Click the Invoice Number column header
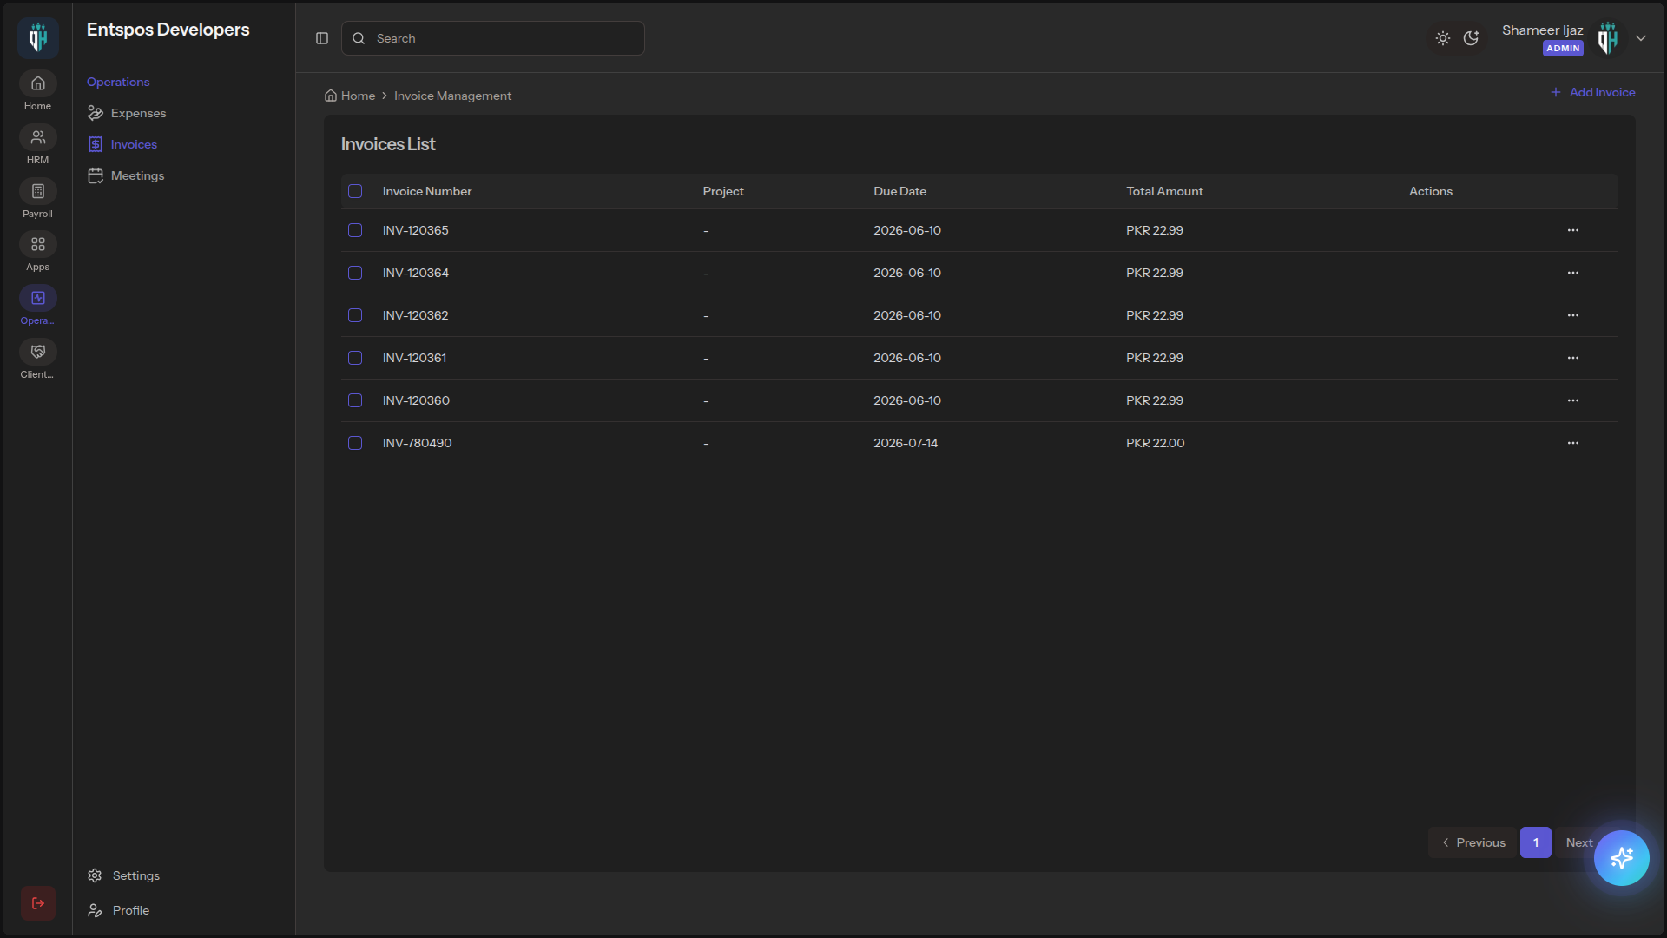The height and width of the screenshot is (938, 1667). click(x=427, y=191)
